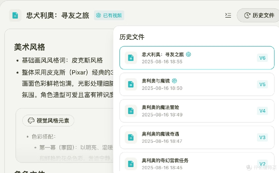Open the outline list icon
The height and width of the screenshot is (173, 279).
(228, 15)
